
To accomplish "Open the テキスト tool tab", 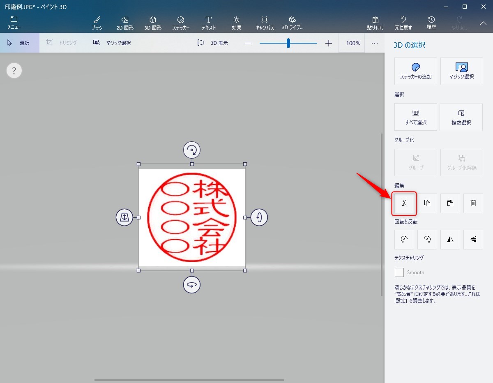I will click(209, 23).
